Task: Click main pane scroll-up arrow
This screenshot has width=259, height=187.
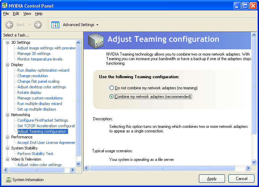Action: (x=254, y=35)
